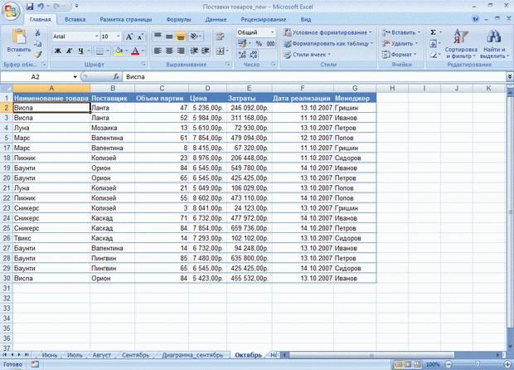Cut selection with the scissors icon

[38, 32]
